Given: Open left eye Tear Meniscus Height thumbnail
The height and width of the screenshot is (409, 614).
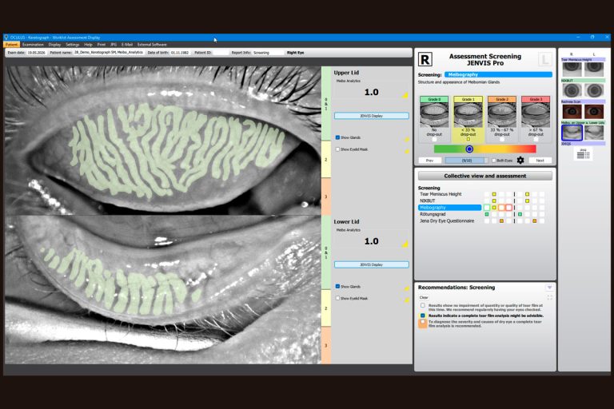Looking at the screenshot, I should 594,69.
